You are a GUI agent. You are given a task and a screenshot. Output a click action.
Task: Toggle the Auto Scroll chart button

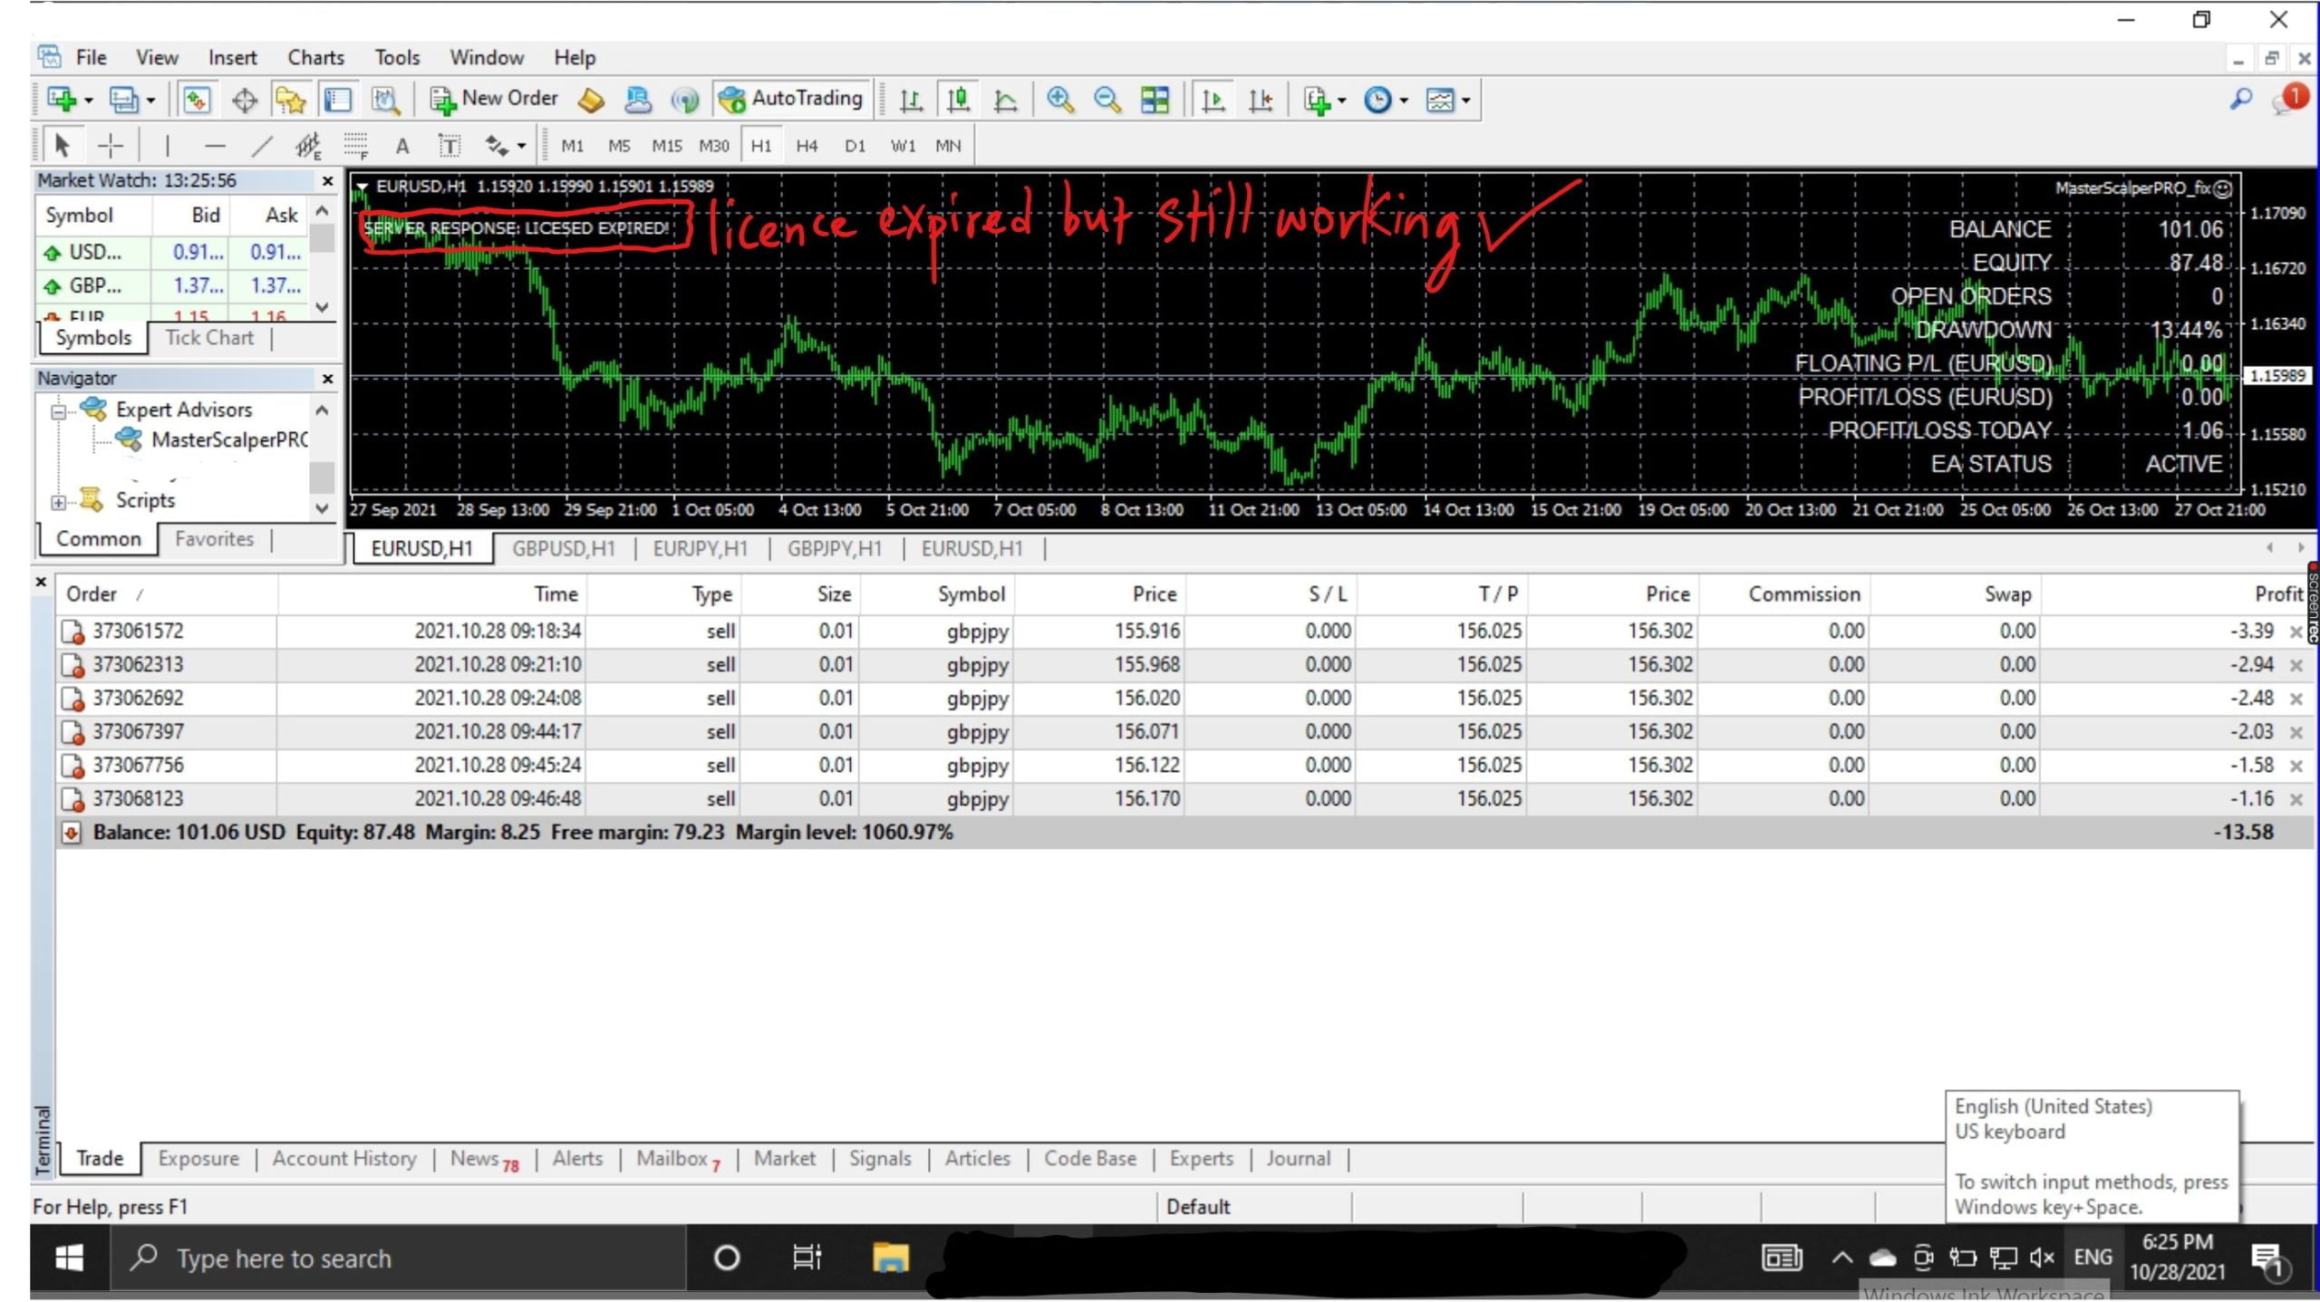[x=1213, y=100]
